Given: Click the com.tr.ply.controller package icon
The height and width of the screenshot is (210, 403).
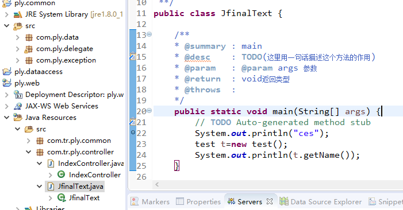Looking at the screenshot, I should tap(40, 152).
